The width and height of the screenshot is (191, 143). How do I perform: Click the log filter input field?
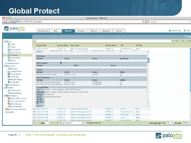point(103,41)
